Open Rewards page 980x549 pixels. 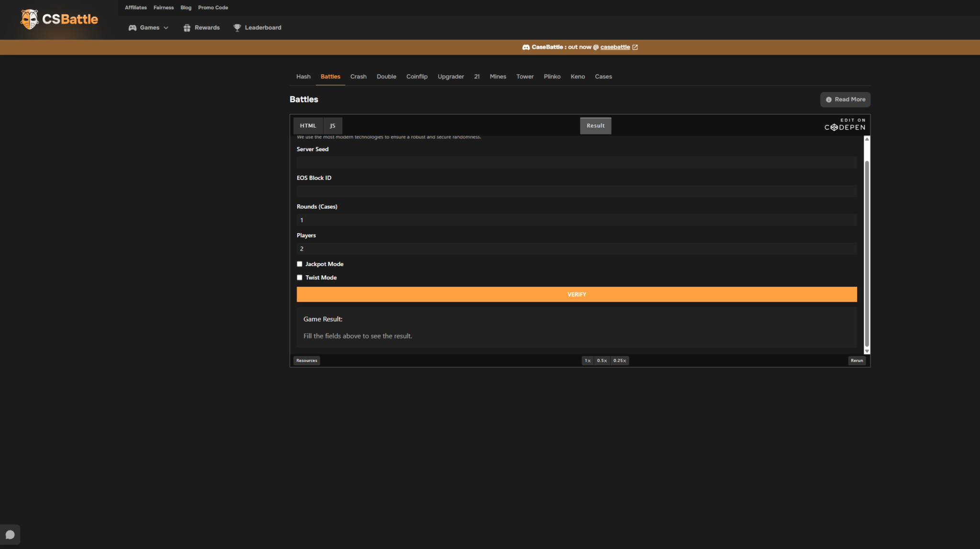(x=201, y=28)
